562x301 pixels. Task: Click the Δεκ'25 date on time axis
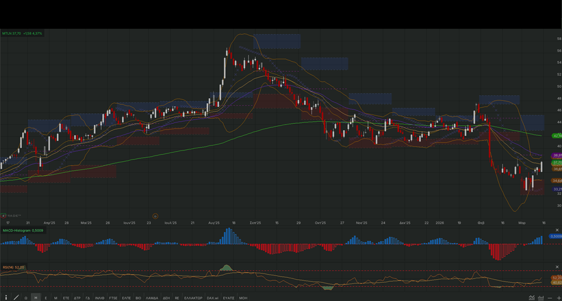tap(404, 223)
